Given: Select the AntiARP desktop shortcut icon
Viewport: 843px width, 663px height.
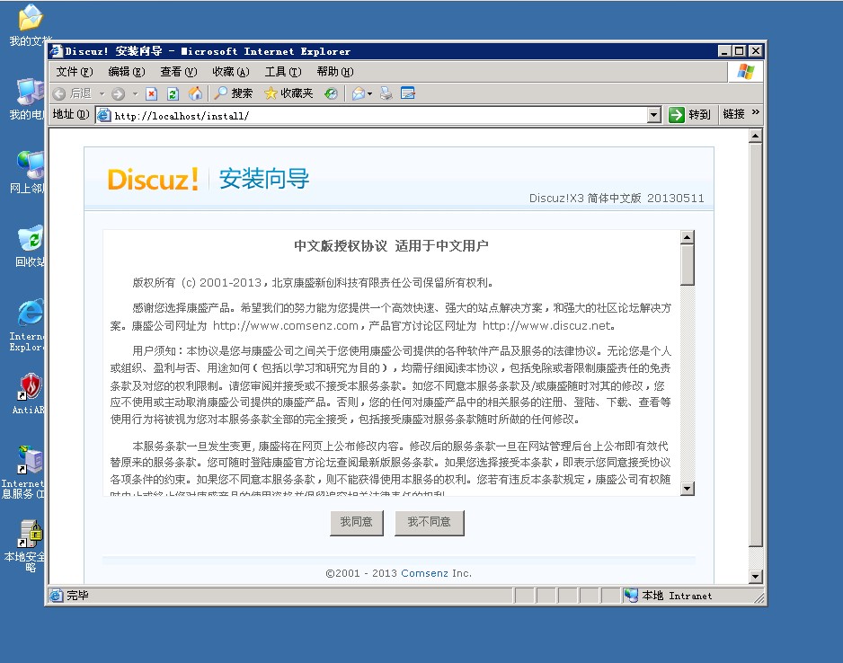Looking at the screenshot, I should 29,393.
